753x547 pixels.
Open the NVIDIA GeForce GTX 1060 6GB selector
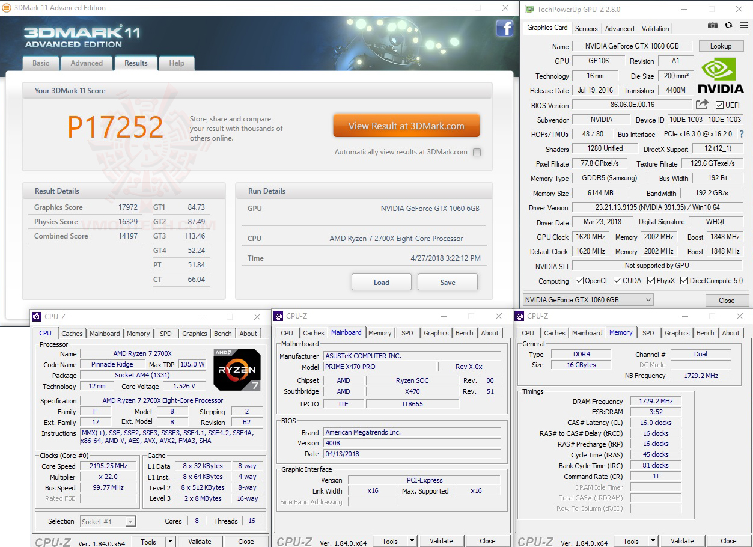[588, 299]
